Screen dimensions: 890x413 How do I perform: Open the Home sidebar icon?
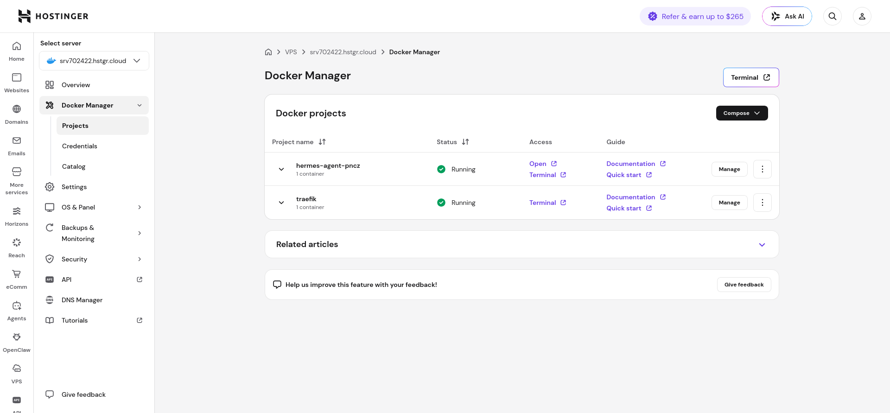coord(17,51)
